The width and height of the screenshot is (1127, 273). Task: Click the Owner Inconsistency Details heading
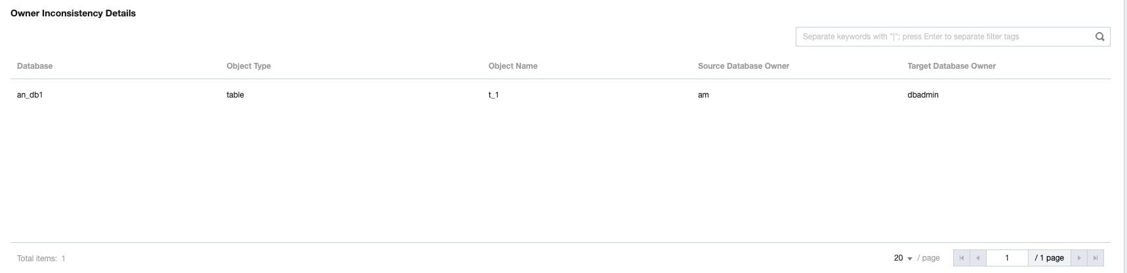tap(73, 13)
